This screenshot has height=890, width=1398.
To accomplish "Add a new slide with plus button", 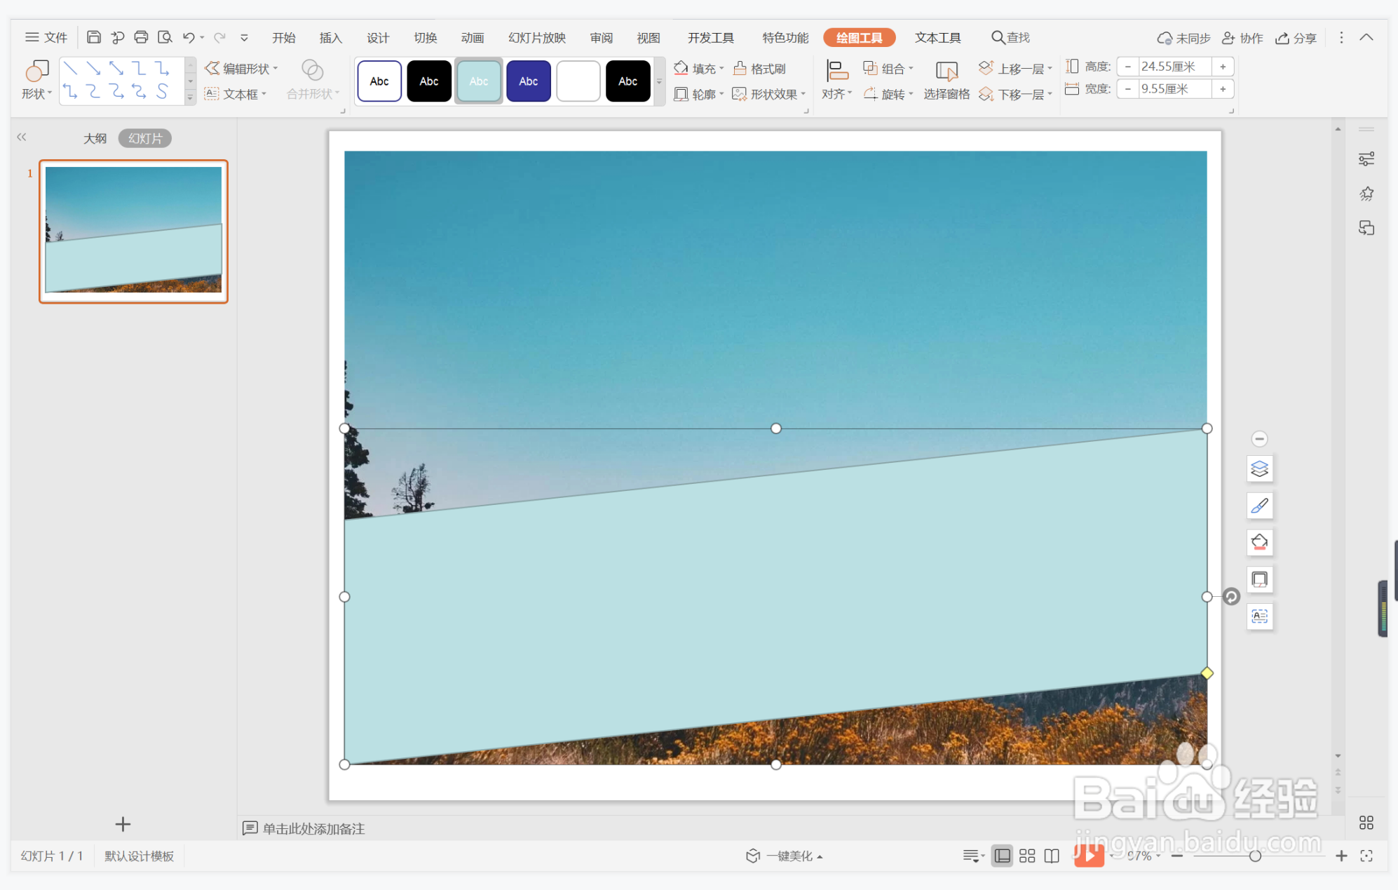I will (x=123, y=824).
